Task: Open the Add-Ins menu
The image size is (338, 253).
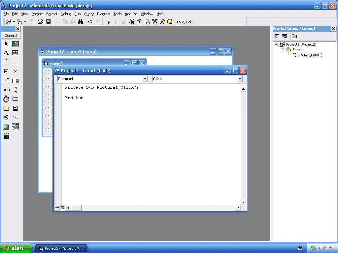Action: tap(131, 14)
